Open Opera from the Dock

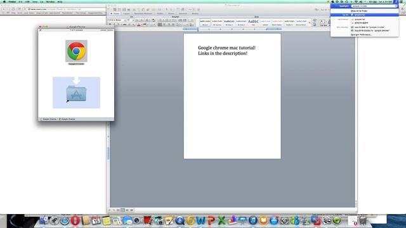click(75, 220)
